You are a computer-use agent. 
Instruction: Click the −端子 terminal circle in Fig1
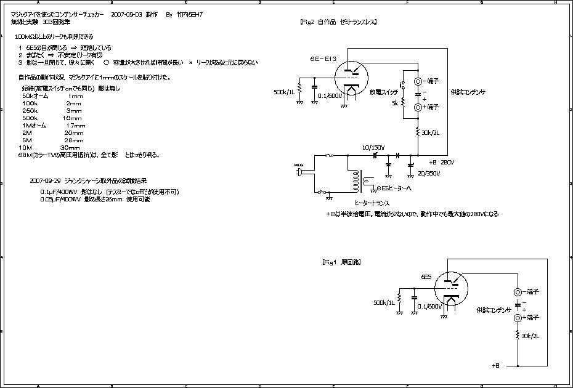click(518, 292)
